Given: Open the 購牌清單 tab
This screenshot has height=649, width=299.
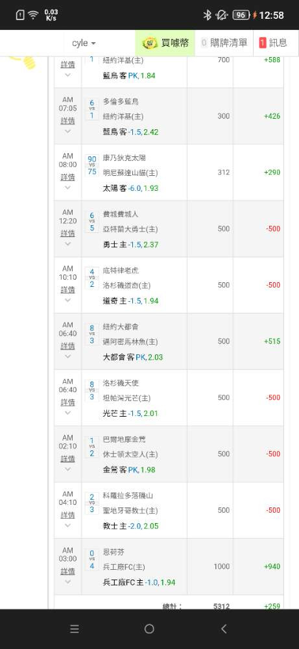Looking at the screenshot, I should click(x=224, y=43).
